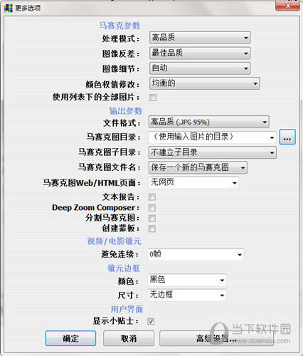Click the 处理模式 label

point(121,38)
